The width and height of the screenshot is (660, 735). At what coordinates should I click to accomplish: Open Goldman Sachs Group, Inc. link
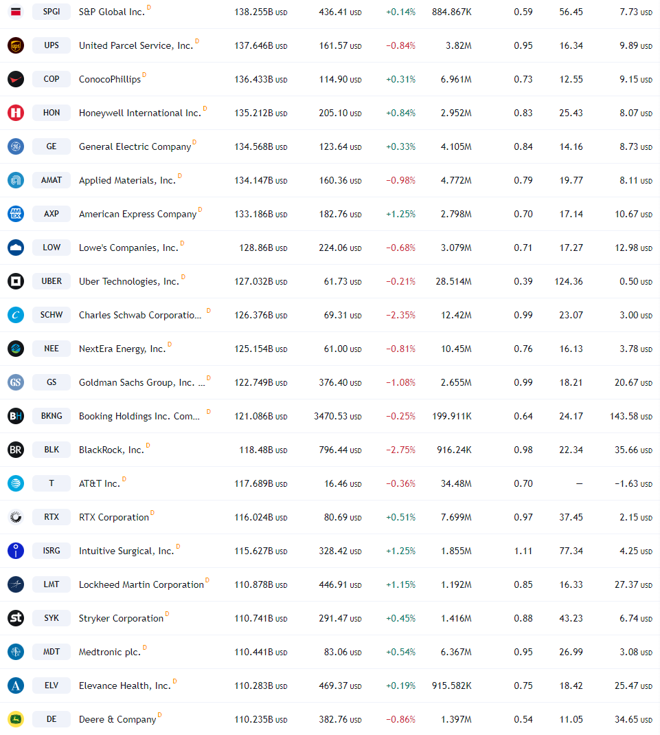coord(142,382)
